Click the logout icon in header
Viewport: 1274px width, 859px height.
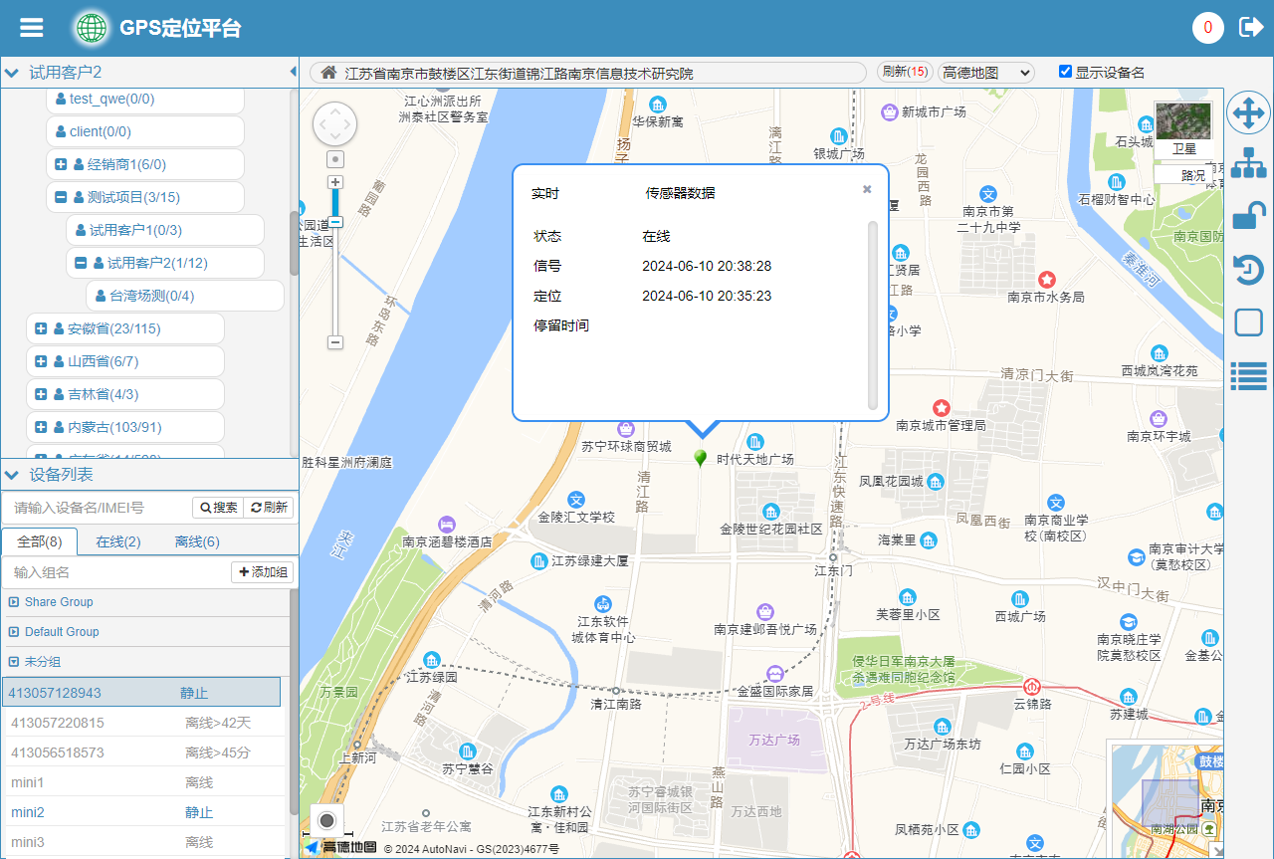(x=1250, y=28)
